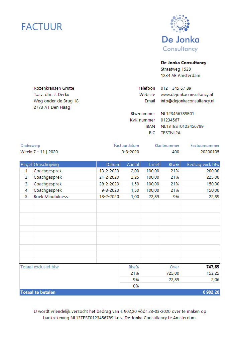This screenshot has width=240, height=340.
Task: Select the recipient name Rozenkransen Grutte
Action: (x=54, y=88)
